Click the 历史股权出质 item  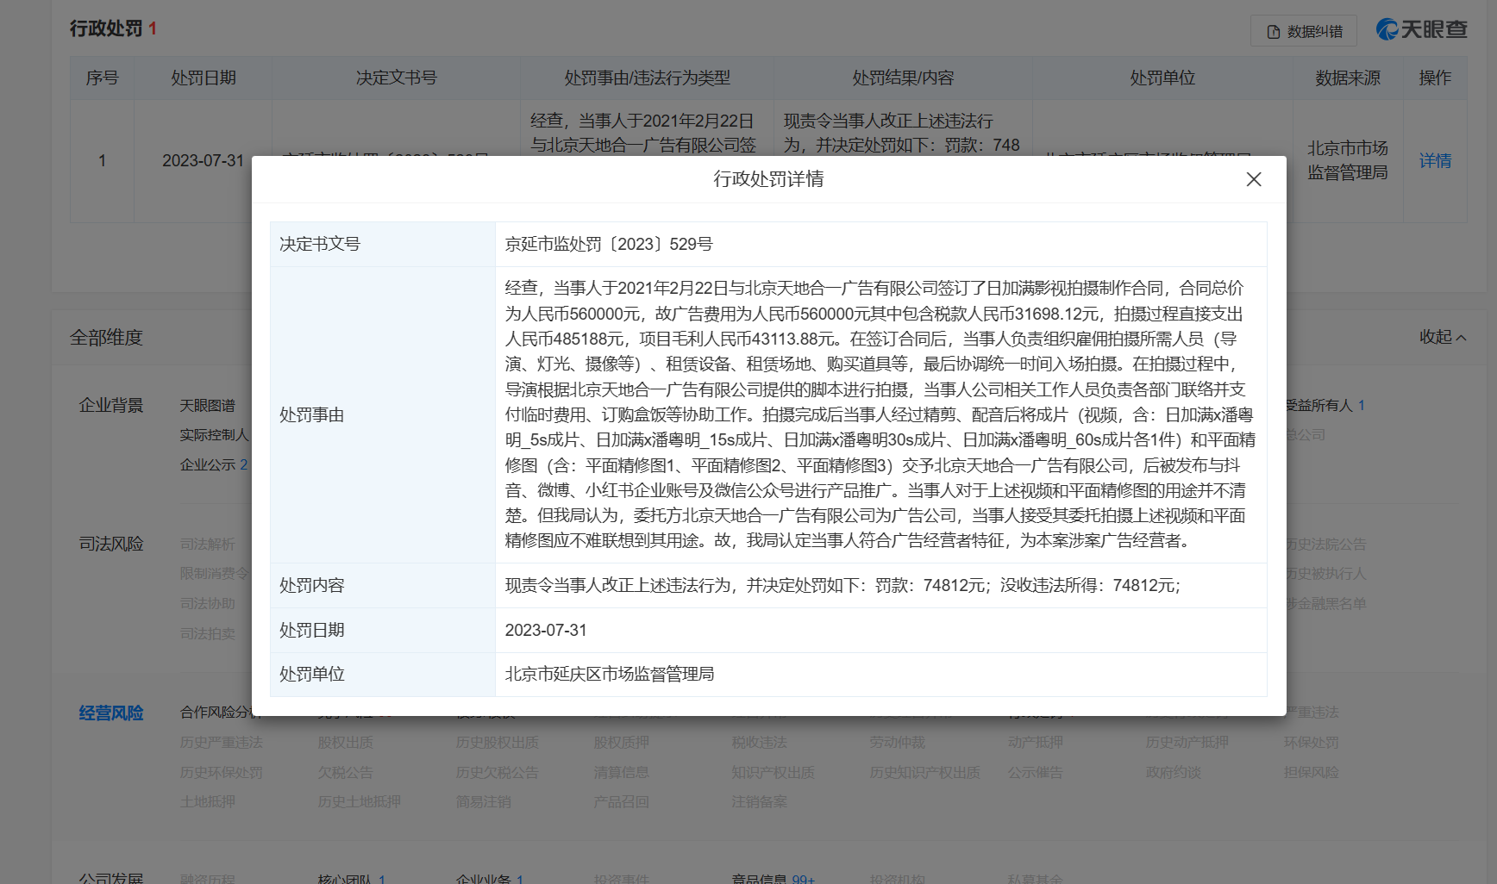click(x=498, y=742)
